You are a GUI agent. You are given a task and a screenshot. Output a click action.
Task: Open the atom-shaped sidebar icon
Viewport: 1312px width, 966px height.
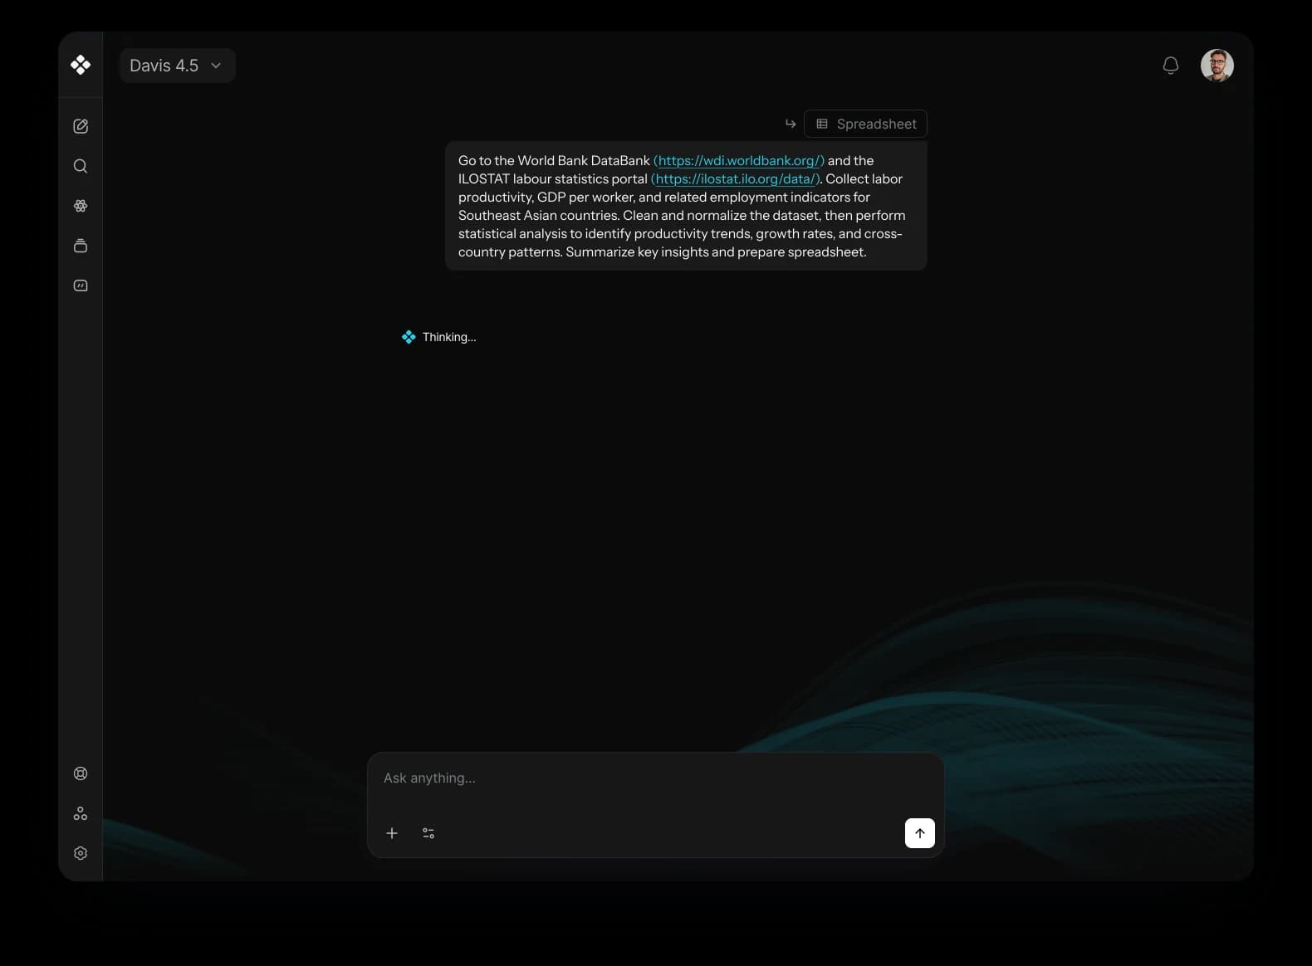81,206
